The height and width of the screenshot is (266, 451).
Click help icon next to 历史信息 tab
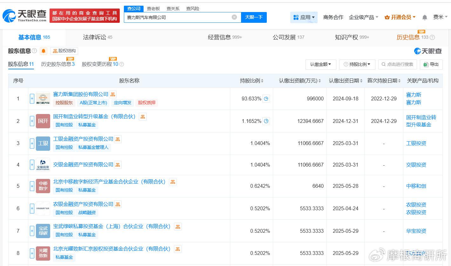(432, 37)
